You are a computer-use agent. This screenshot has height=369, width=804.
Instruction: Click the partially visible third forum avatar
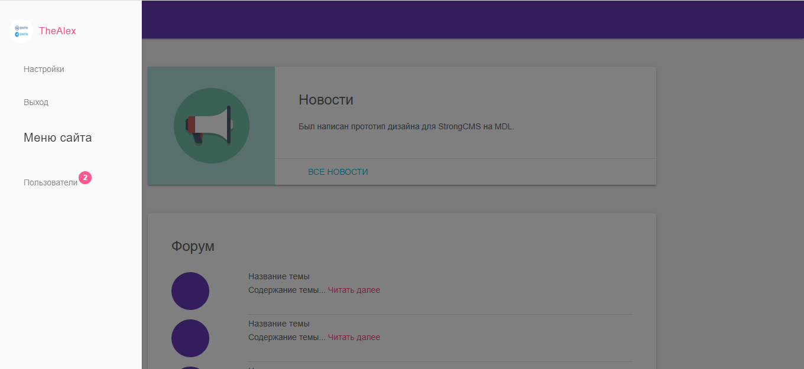(x=190, y=367)
